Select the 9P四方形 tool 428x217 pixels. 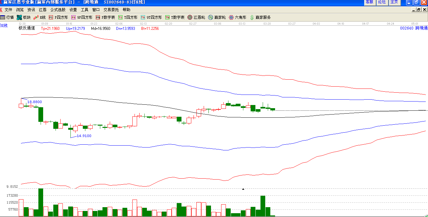[x=82, y=17]
